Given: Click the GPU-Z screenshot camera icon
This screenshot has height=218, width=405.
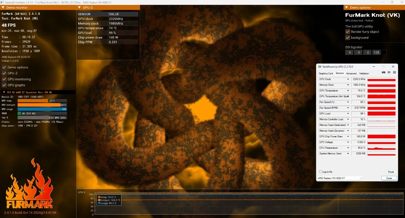Looking at the screenshot, I should pos(383,72).
